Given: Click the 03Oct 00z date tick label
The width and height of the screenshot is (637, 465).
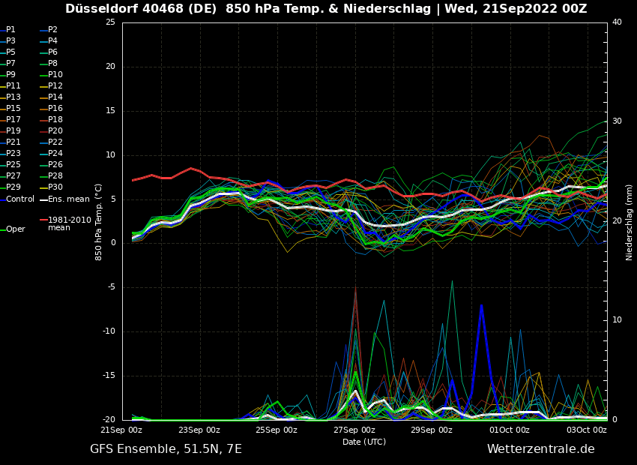Looking at the screenshot, I should [586, 430].
